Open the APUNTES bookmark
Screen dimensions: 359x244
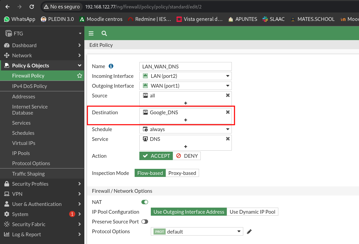tap(243, 19)
